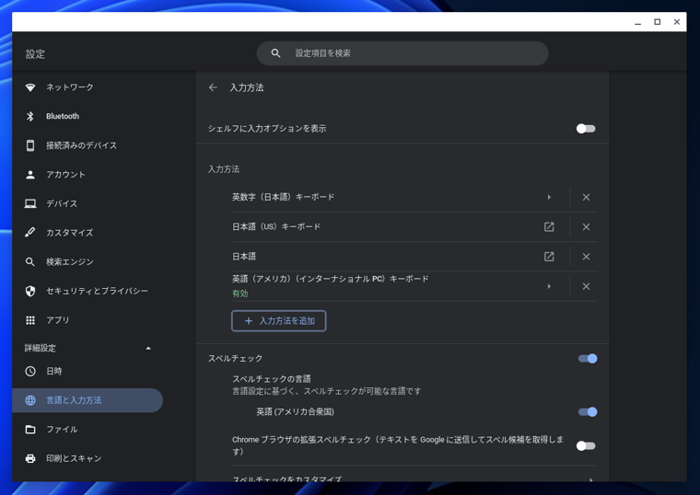Expand 英数字（日本語）キーボード arrow

[549, 197]
